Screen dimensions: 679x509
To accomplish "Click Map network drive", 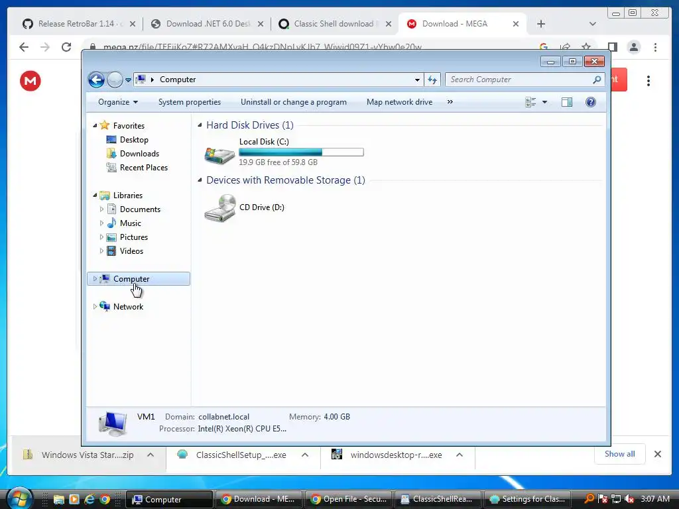I will pos(399,102).
